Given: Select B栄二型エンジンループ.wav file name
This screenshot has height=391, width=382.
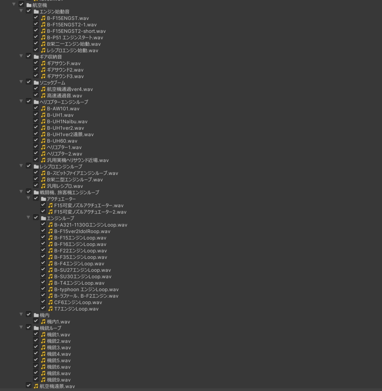Looking at the screenshot, I should (75, 179).
